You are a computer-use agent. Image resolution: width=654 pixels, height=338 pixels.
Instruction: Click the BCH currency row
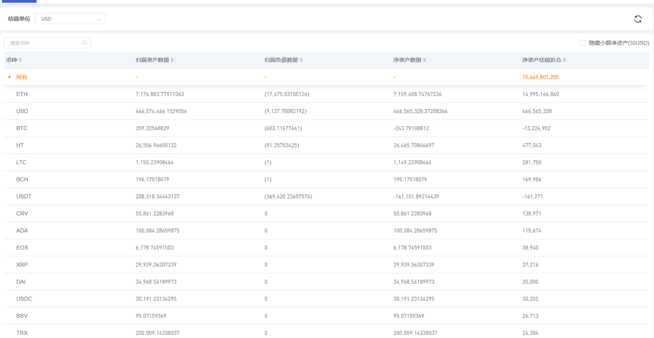pyautogui.click(x=327, y=179)
